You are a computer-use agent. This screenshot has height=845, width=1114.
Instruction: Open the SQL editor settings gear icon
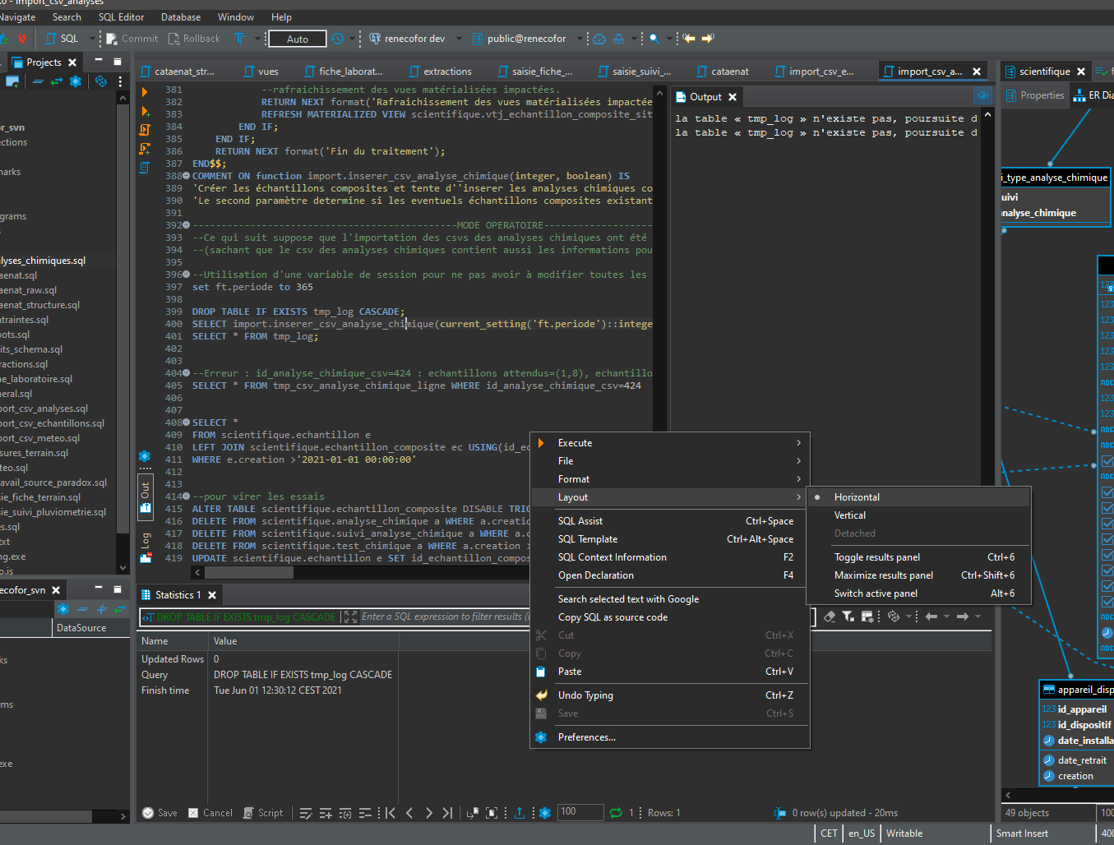click(x=145, y=456)
